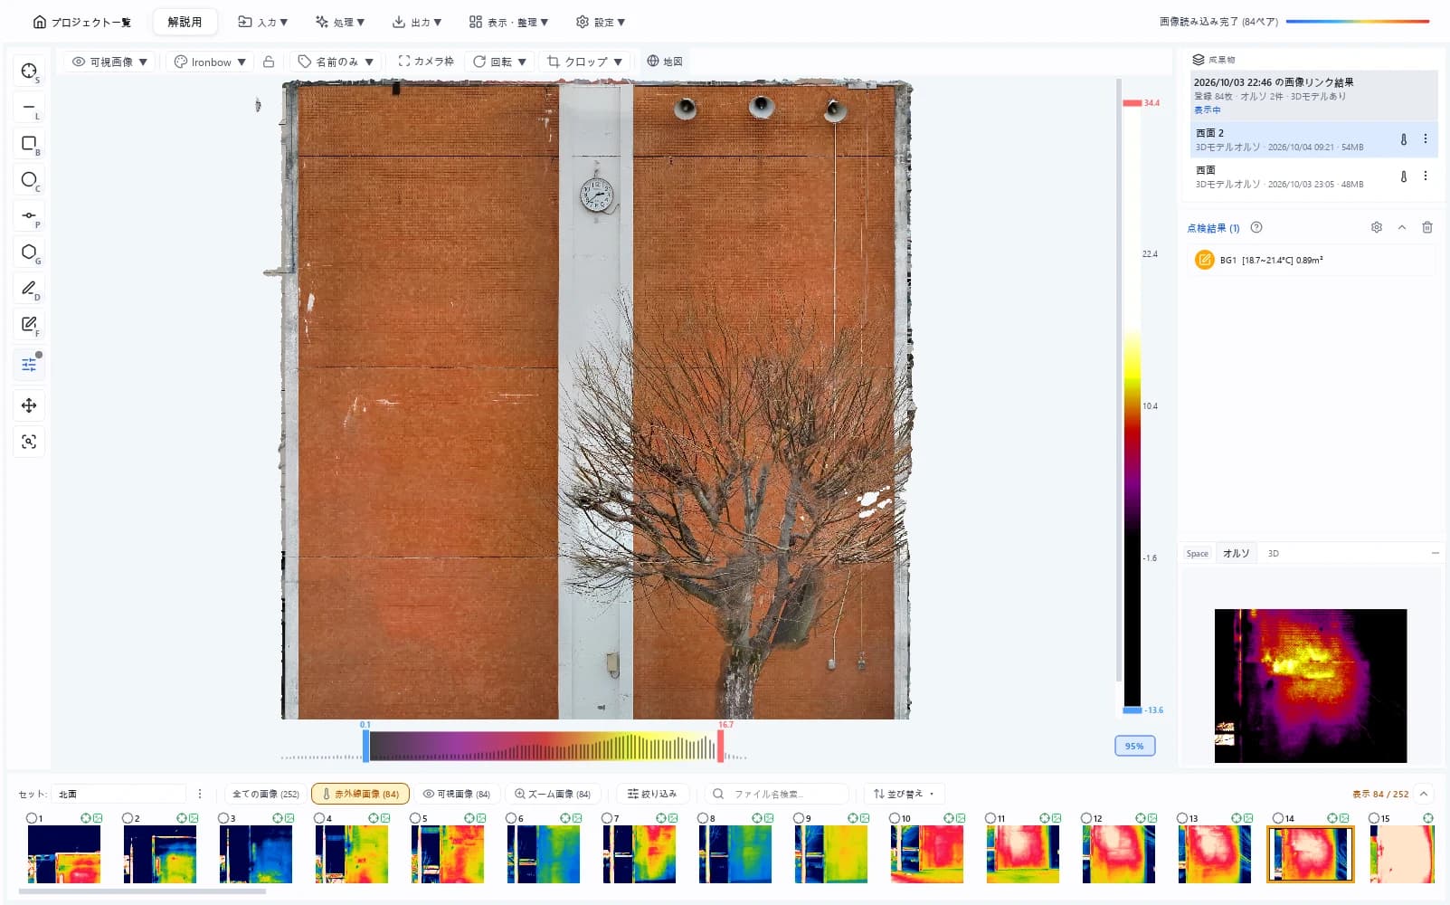Screen dimensions: 1450x905
Task: Click the ファイル名検索 search field
Action: click(x=778, y=794)
